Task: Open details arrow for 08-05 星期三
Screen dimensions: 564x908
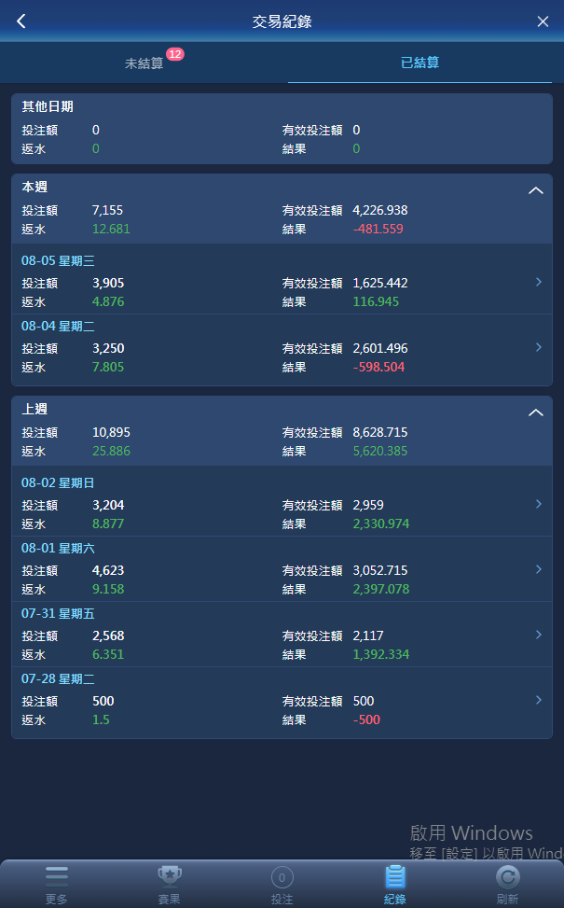Action: click(539, 282)
